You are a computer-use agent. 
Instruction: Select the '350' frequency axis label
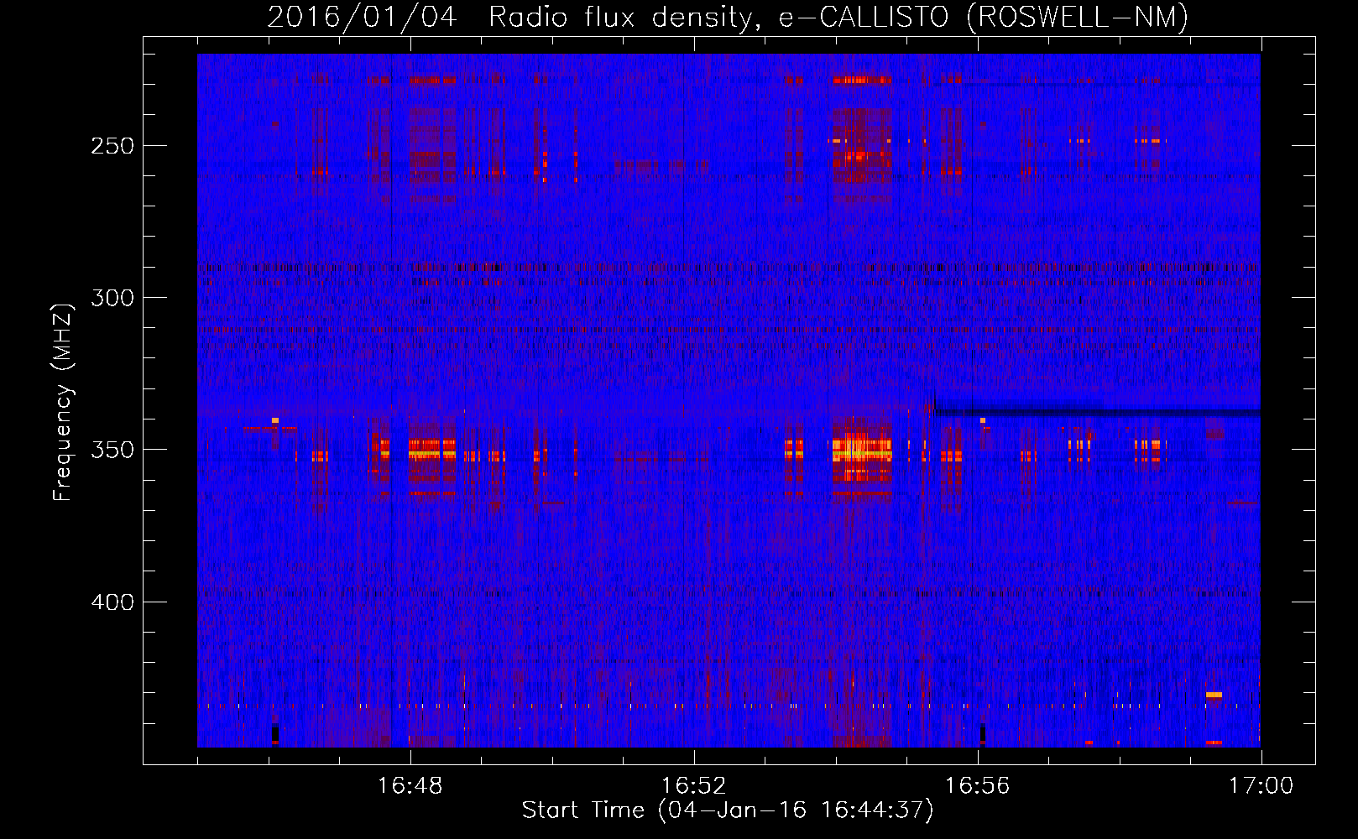point(112,451)
